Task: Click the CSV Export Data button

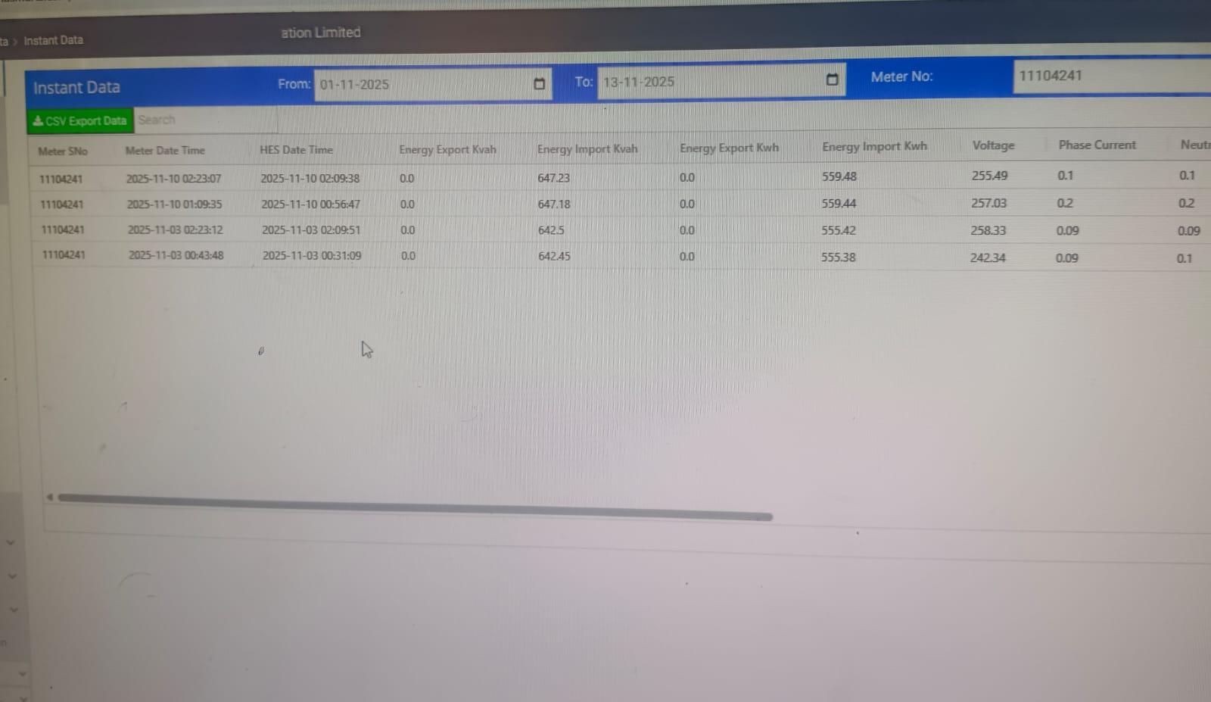Action: (79, 121)
